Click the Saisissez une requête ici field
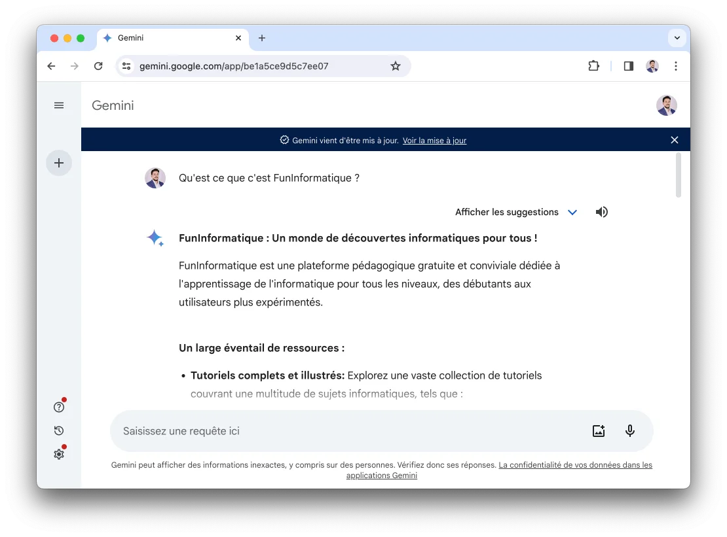Viewport: 727px width, 537px height. tap(347, 431)
